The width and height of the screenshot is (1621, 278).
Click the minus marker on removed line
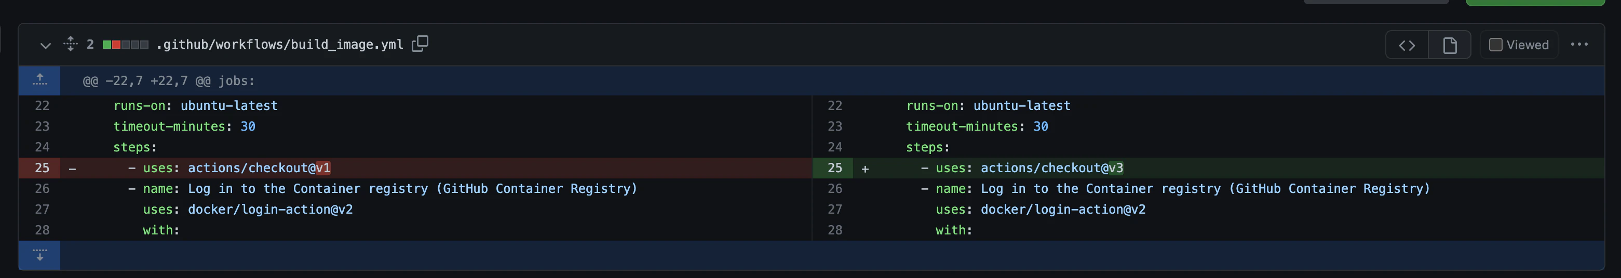tap(72, 169)
